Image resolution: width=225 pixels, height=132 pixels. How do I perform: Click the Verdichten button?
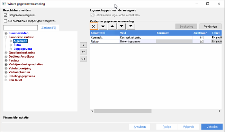pyautogui.click(x=210, y=27)
